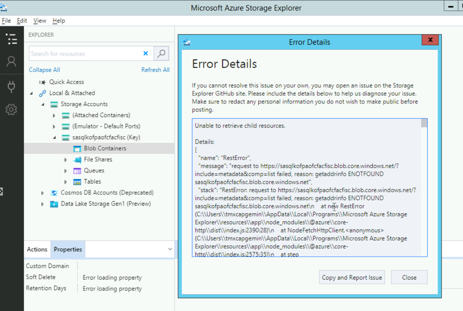Collapse the Local & Attached node
Viewport: 463px width, 311px height.
pyautogui.click(x=32, y=93)
